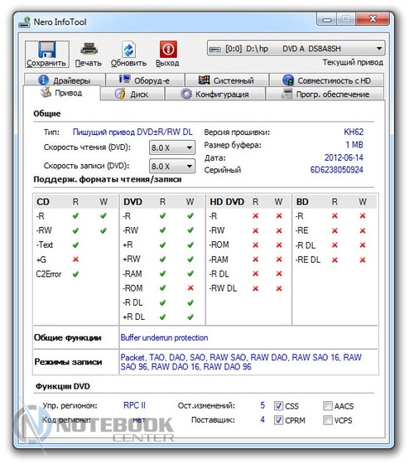Expand the current drive selection dropdown
The image size is (414, 464).
click(x=296, y=48)
